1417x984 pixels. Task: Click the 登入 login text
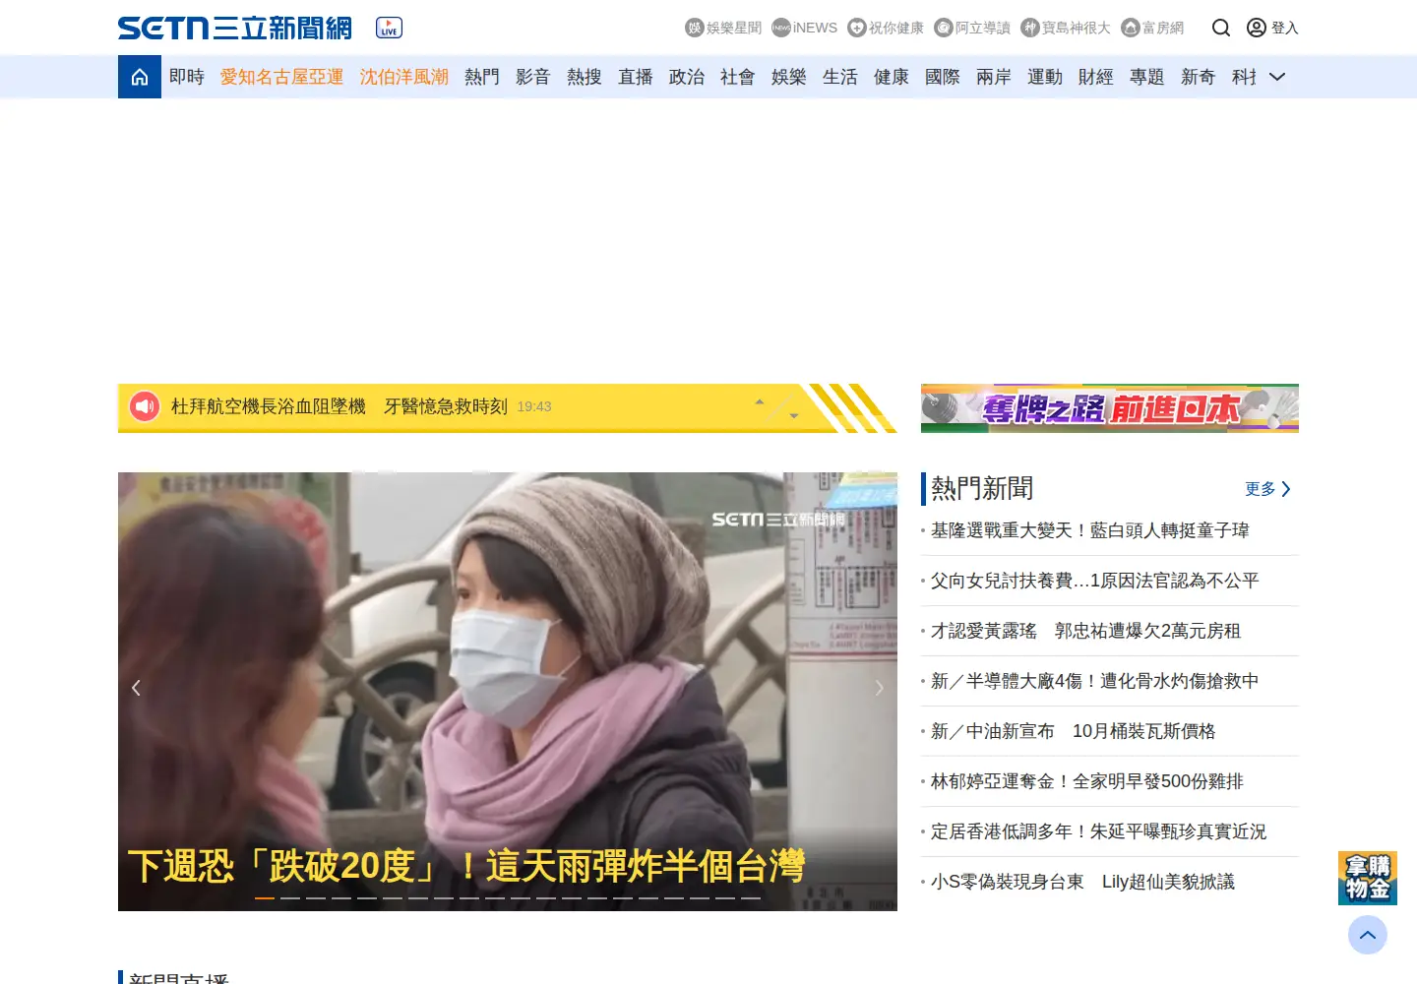1285,28
